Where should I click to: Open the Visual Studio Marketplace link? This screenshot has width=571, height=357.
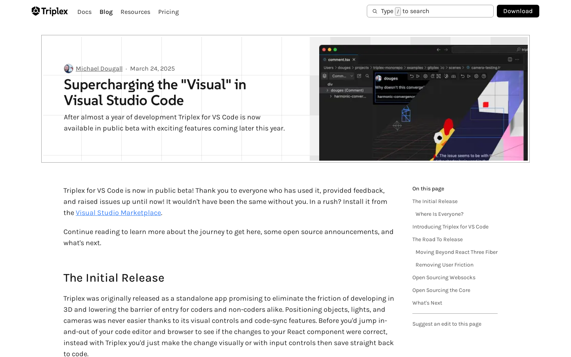click(118, 213)
